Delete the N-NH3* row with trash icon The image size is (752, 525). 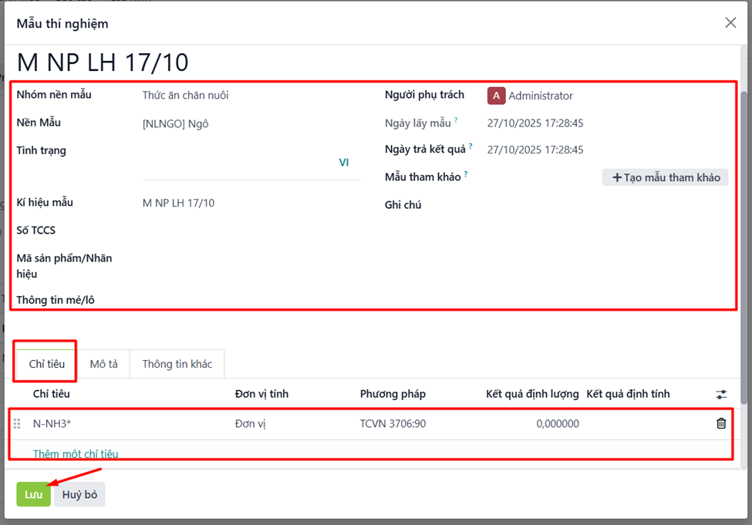pyautogui.click(x=720, y=423)
